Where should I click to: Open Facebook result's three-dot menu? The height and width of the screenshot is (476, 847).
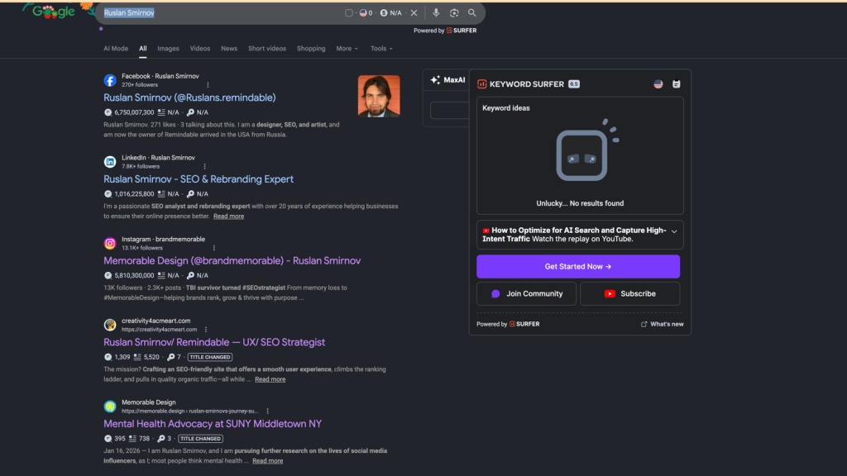(x=208, y=85)
